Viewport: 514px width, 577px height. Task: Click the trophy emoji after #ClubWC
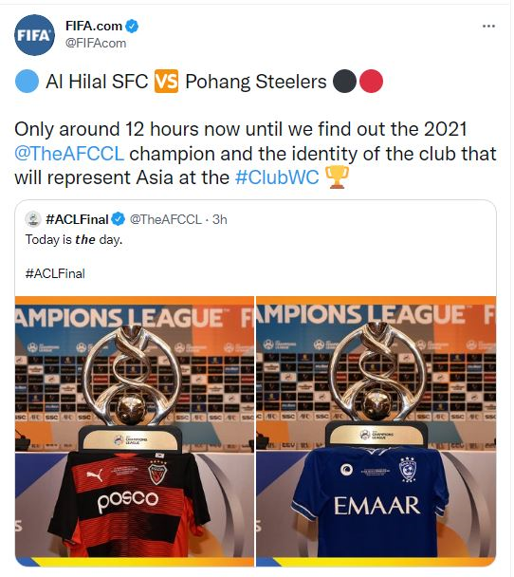tap(337, 177)
